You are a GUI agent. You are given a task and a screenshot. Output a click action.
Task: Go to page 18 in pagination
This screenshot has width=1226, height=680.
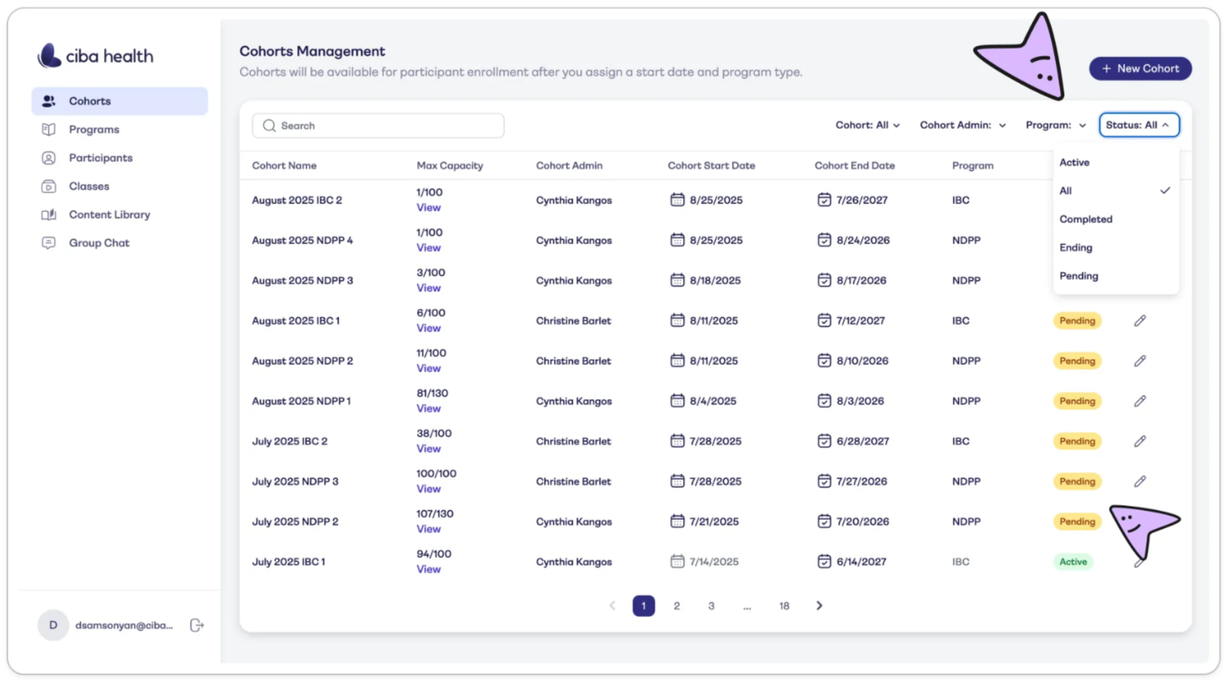tap(784, 605)
